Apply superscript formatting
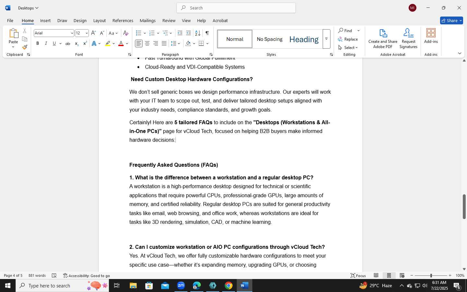467x292 pixels. coord(85,43)
